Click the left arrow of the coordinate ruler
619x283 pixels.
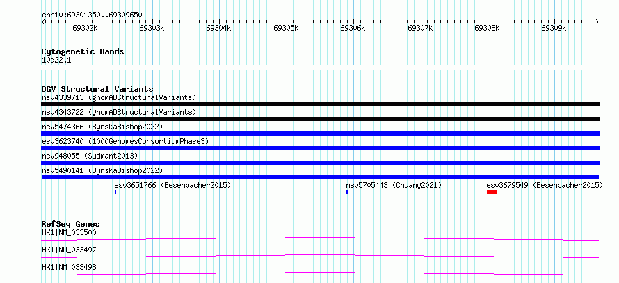pos(43,22)
